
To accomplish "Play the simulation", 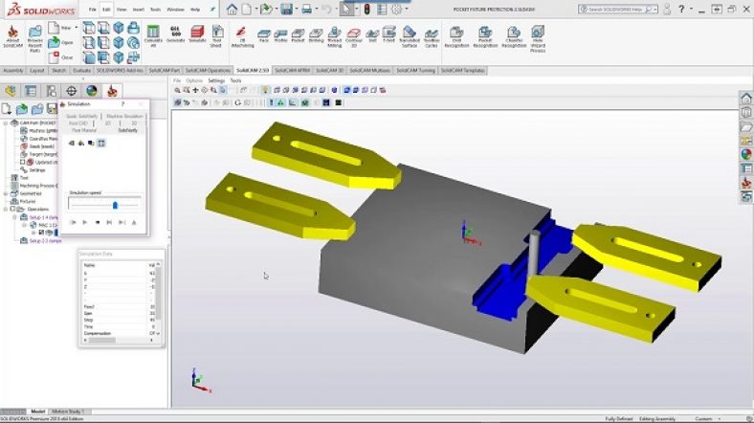I will point(84,223).
